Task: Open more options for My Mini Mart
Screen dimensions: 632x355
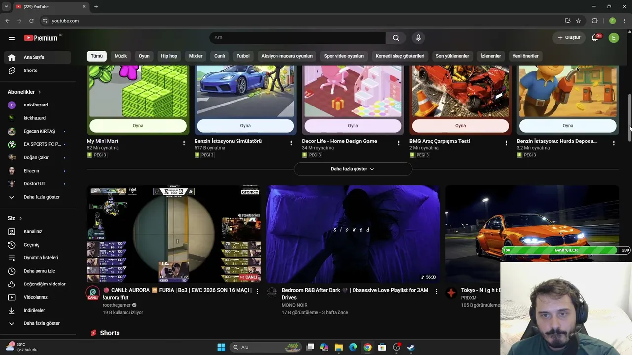Action: [x=184, y=143]
